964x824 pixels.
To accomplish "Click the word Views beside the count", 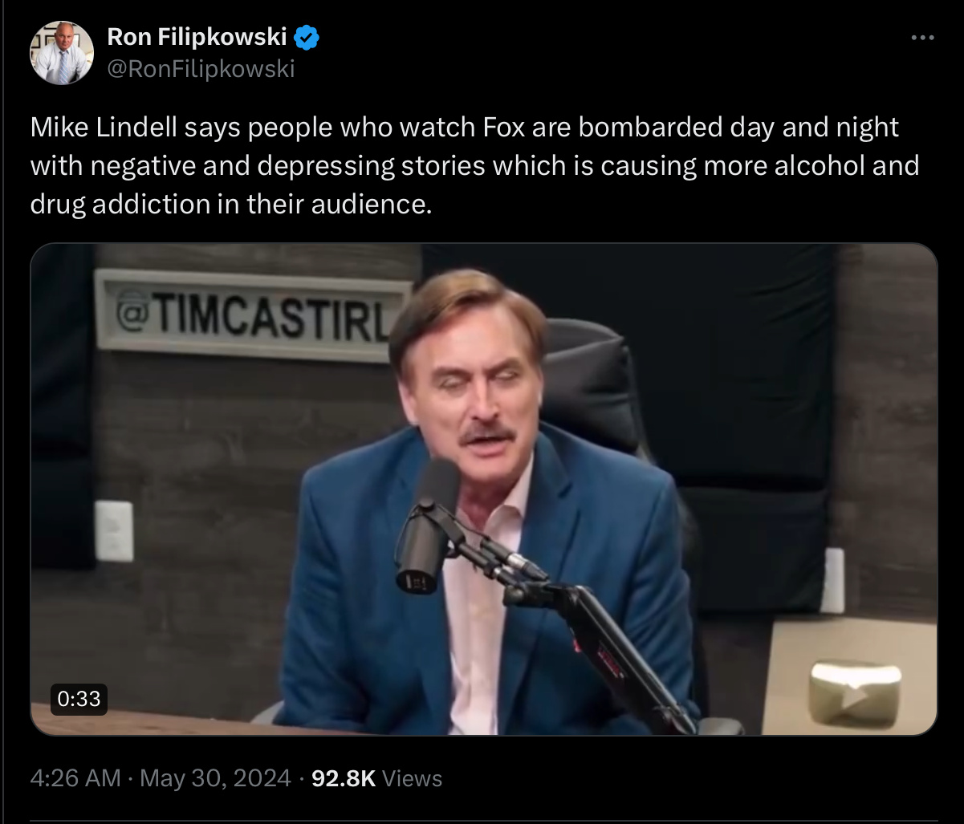I will click(412, 777).
